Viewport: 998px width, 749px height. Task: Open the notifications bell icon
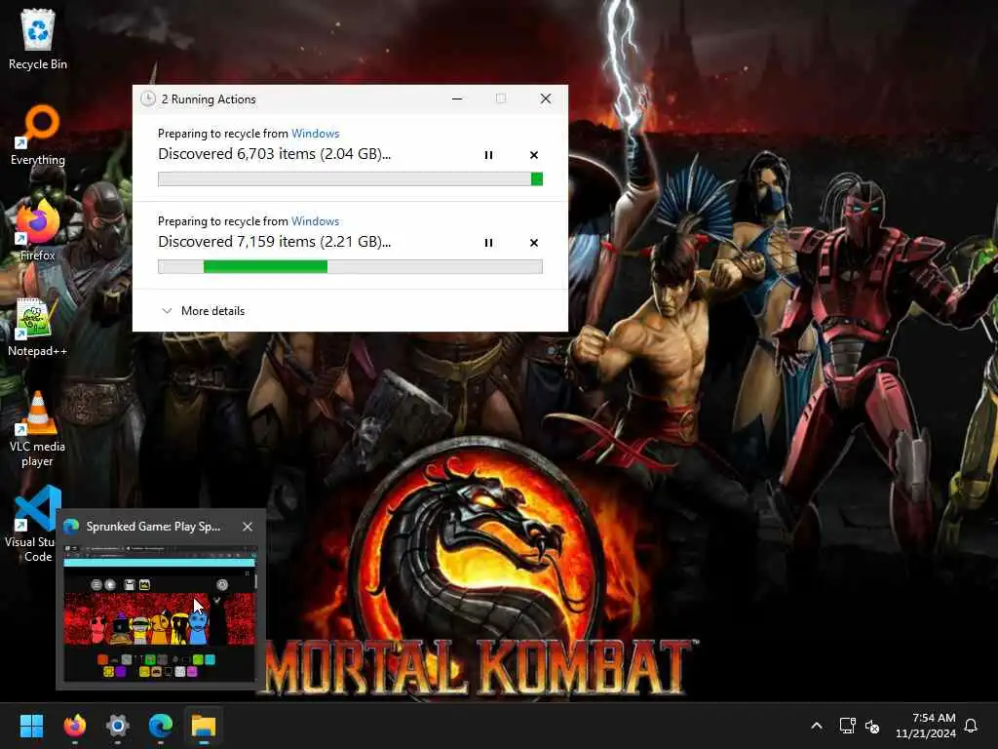971,726
